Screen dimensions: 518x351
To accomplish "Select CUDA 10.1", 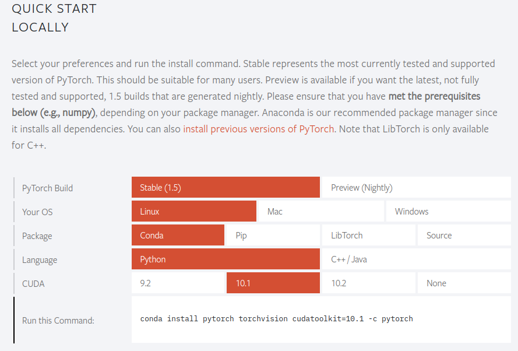I will [273, 283].
